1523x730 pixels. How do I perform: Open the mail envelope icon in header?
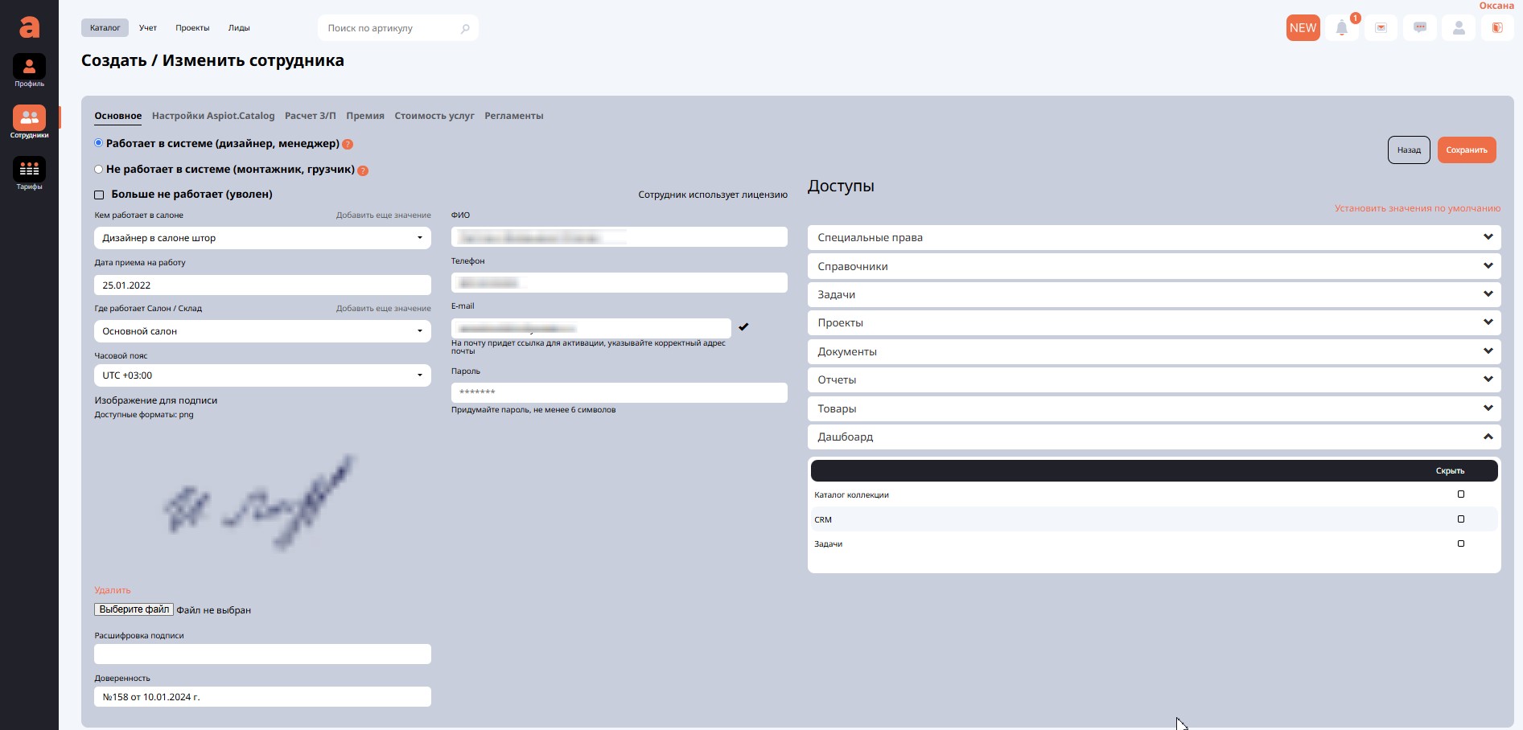coord(1381,28)
